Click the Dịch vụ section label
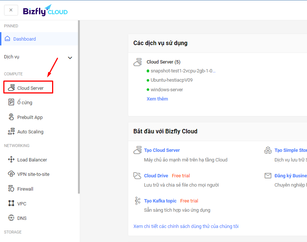 tap(11, 57)
